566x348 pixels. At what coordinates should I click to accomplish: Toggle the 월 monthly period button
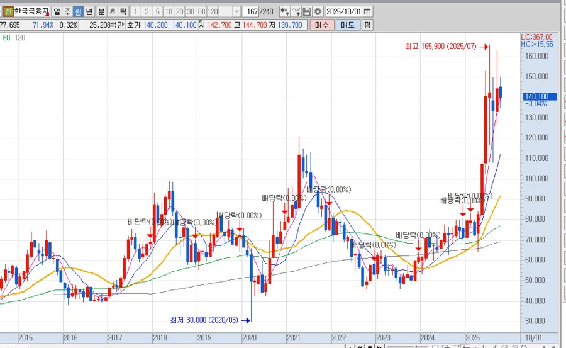point(78,11)
